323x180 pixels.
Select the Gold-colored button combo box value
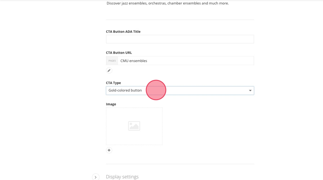coord(125,90)
